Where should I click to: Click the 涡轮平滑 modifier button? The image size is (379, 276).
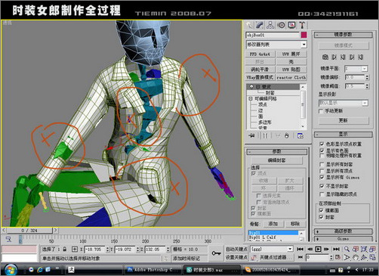(260, 70)
